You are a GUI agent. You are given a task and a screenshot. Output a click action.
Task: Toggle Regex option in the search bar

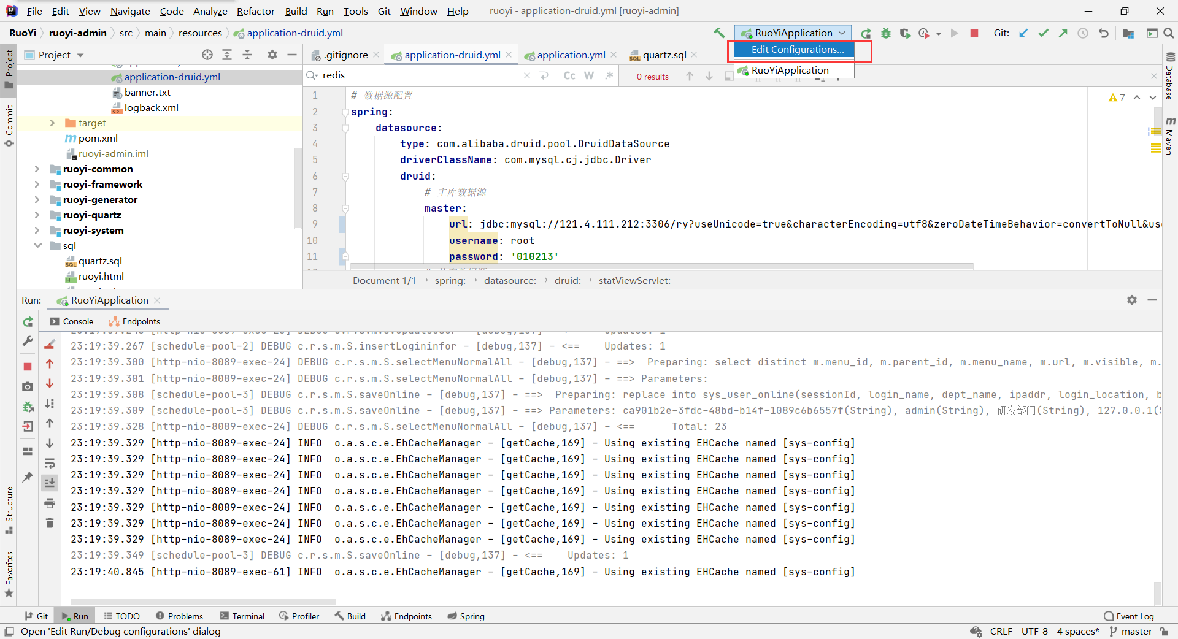pos(609,75)
